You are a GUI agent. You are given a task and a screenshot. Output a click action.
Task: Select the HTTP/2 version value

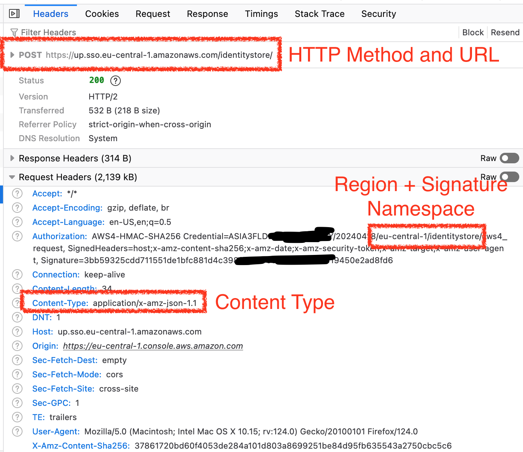point(103,97)
